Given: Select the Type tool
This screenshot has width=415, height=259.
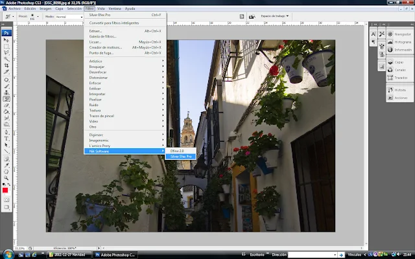Looking at the screenshot, I should point(6,139).
